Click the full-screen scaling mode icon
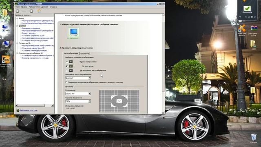The image size is (261, 147). click(71, 66)
